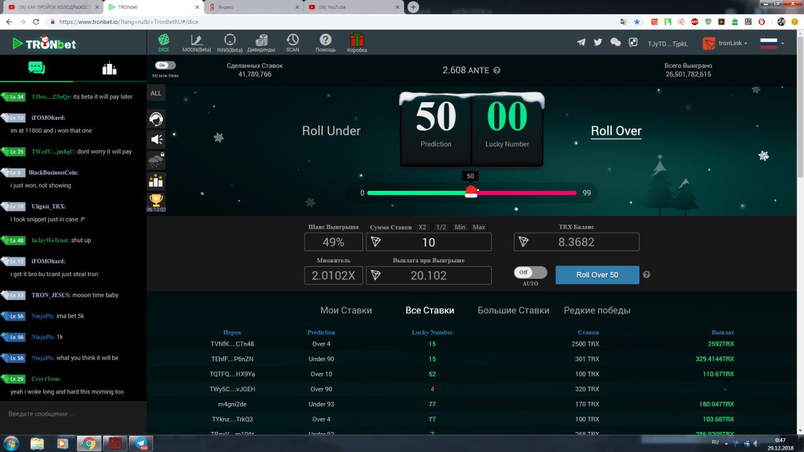This screenshot has height=452, width=804.
Task: Open the trophy countdown icon
Action: [x=156, y=202]
